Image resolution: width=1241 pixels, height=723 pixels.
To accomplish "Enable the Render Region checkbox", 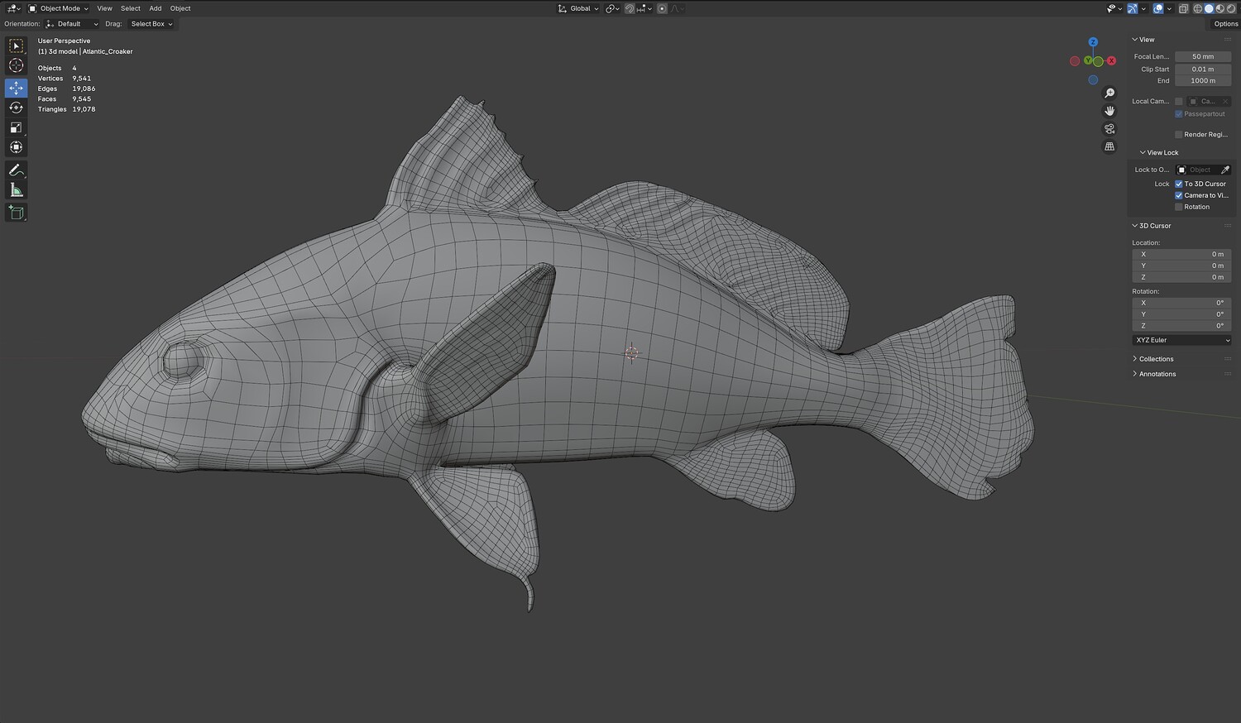I will [1179, 134].
